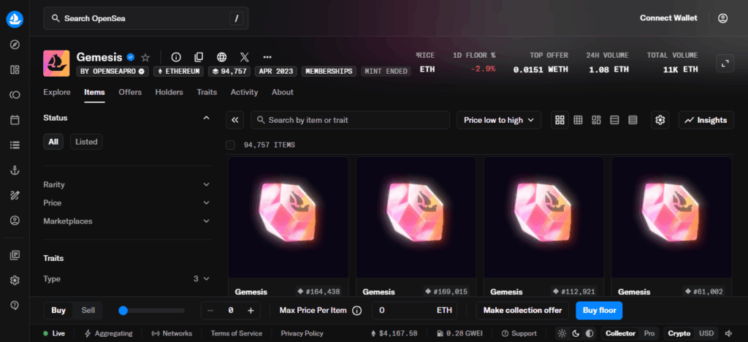Open the tokens coin icon in sidebar
The image size is (748, 342).
click(15, 95)
